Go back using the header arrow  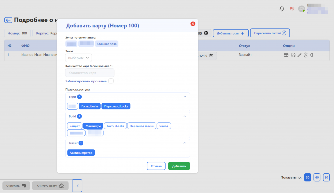[x=8, y=20]
